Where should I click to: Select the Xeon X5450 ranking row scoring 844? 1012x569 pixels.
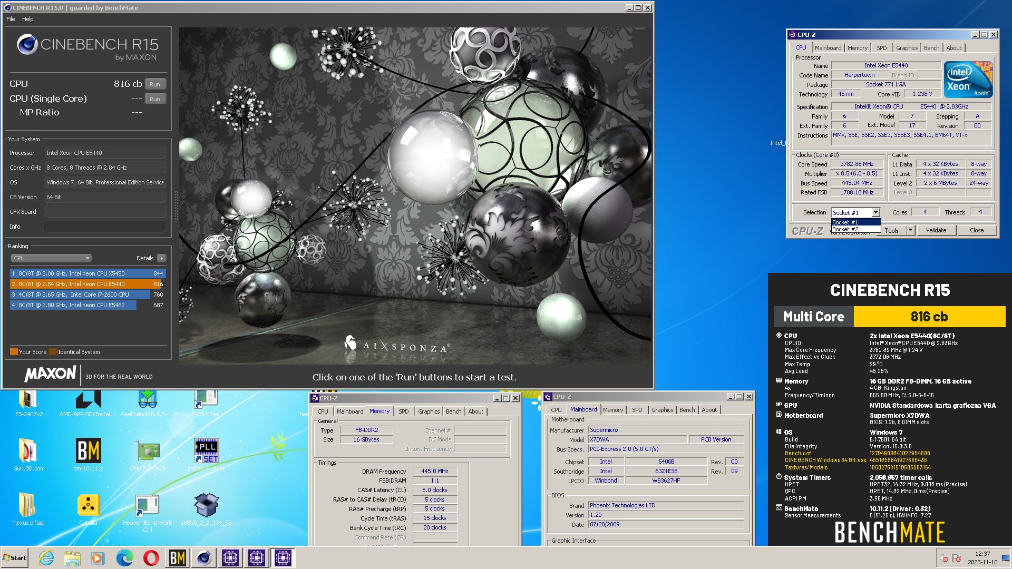coord(88,273)
